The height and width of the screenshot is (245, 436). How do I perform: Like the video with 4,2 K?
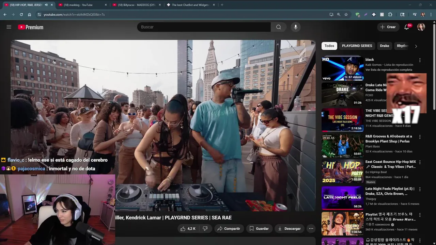pos(188,229)
